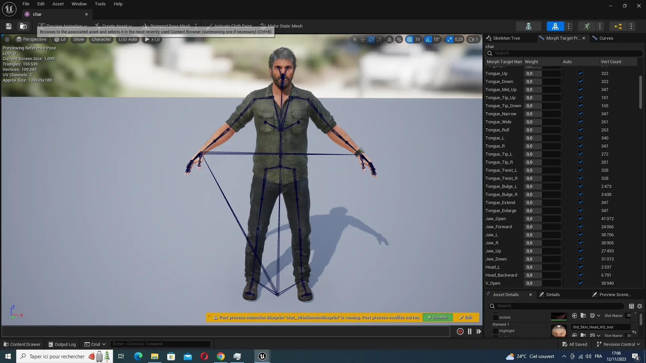The width and height of the screenshot is (646, 363).
Task: Open the Revision Control dropdown
Action: 618,344
